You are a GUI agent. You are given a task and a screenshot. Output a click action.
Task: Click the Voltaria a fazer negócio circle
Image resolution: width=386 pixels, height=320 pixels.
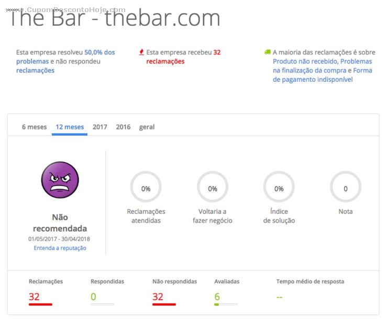[213, 187]
